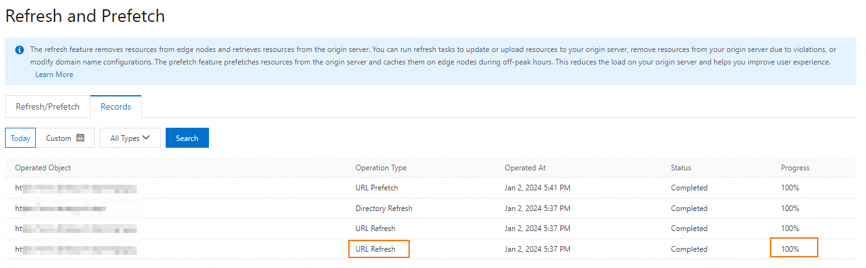Click the Progress column header

pyautogui.click(x=795, y=168)
